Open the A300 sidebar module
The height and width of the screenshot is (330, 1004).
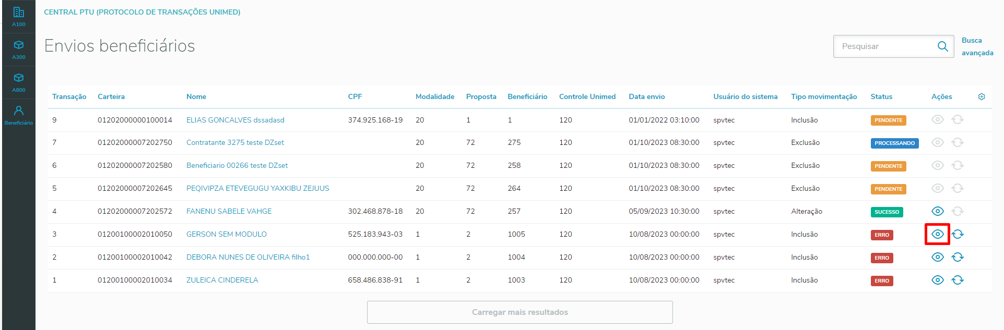click(x=19, y=50)
